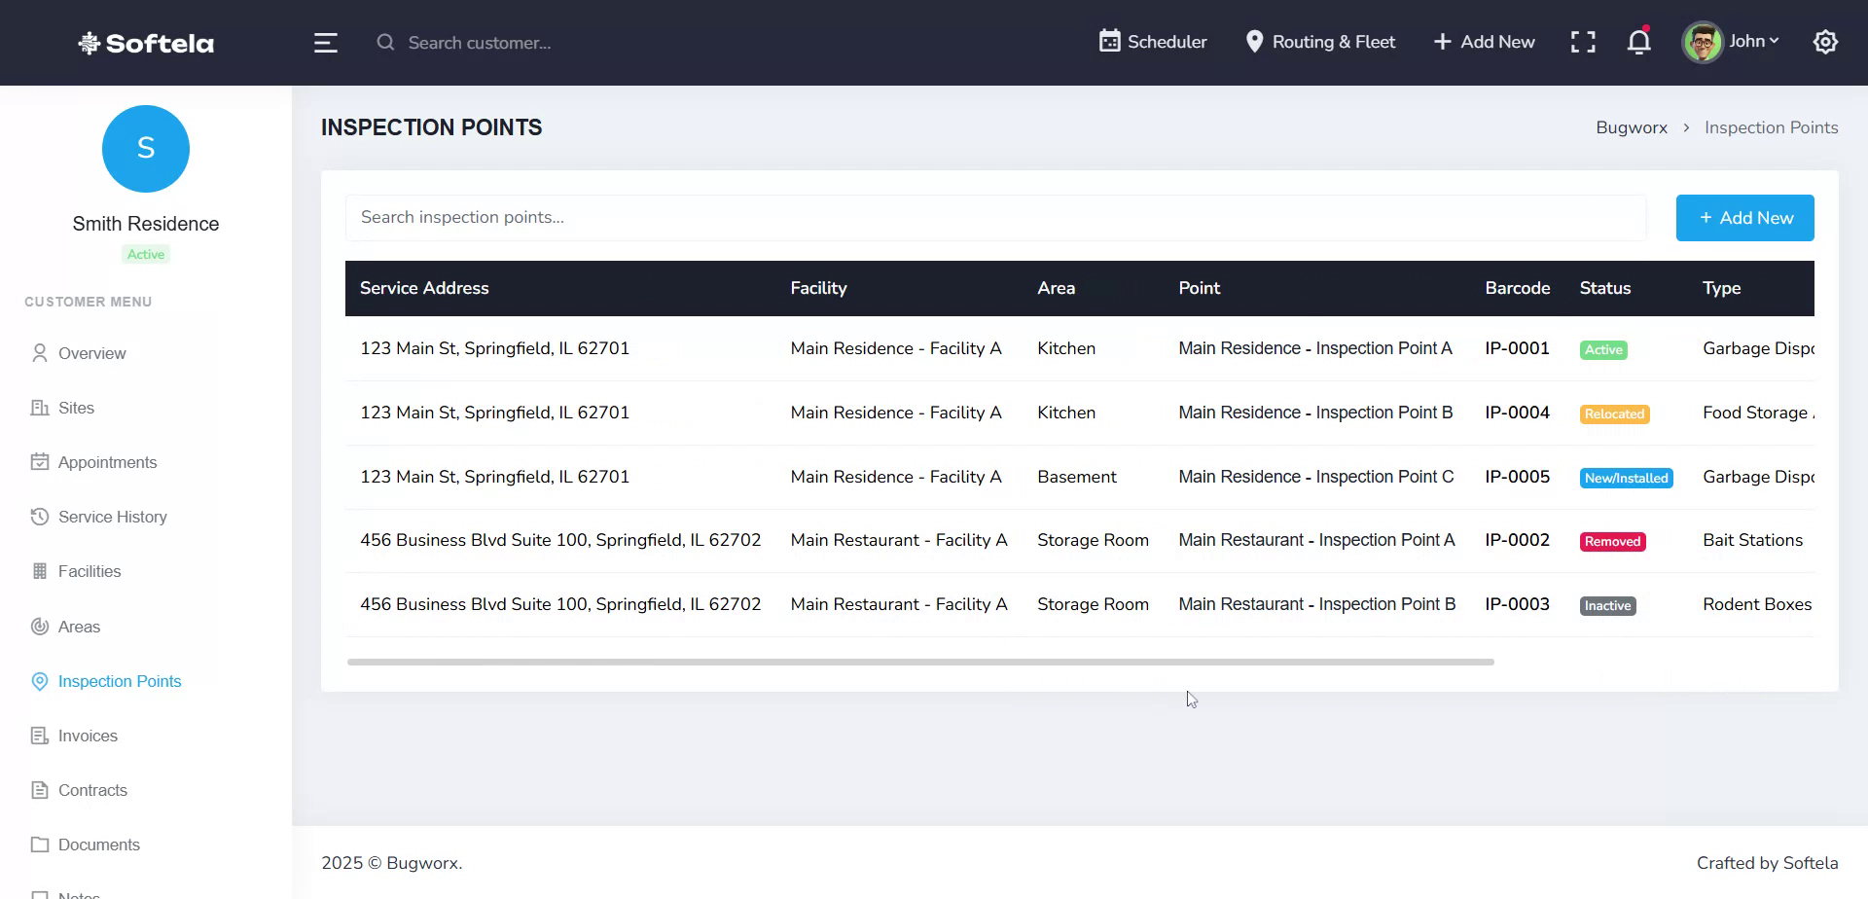Open the Overview page
The width and height of the screenshot is (1868, 899).
(92, 353)
